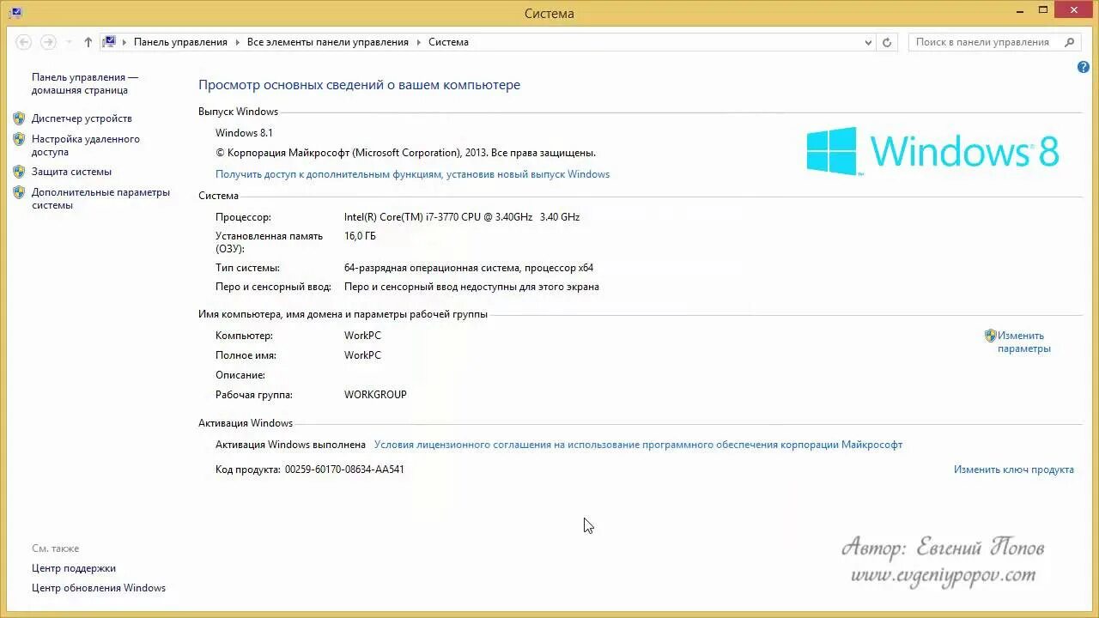Select 'Все элементы панели управления' breadcrumb
The width and height of the screenshot is (1099, 618).
click(327, 42)
